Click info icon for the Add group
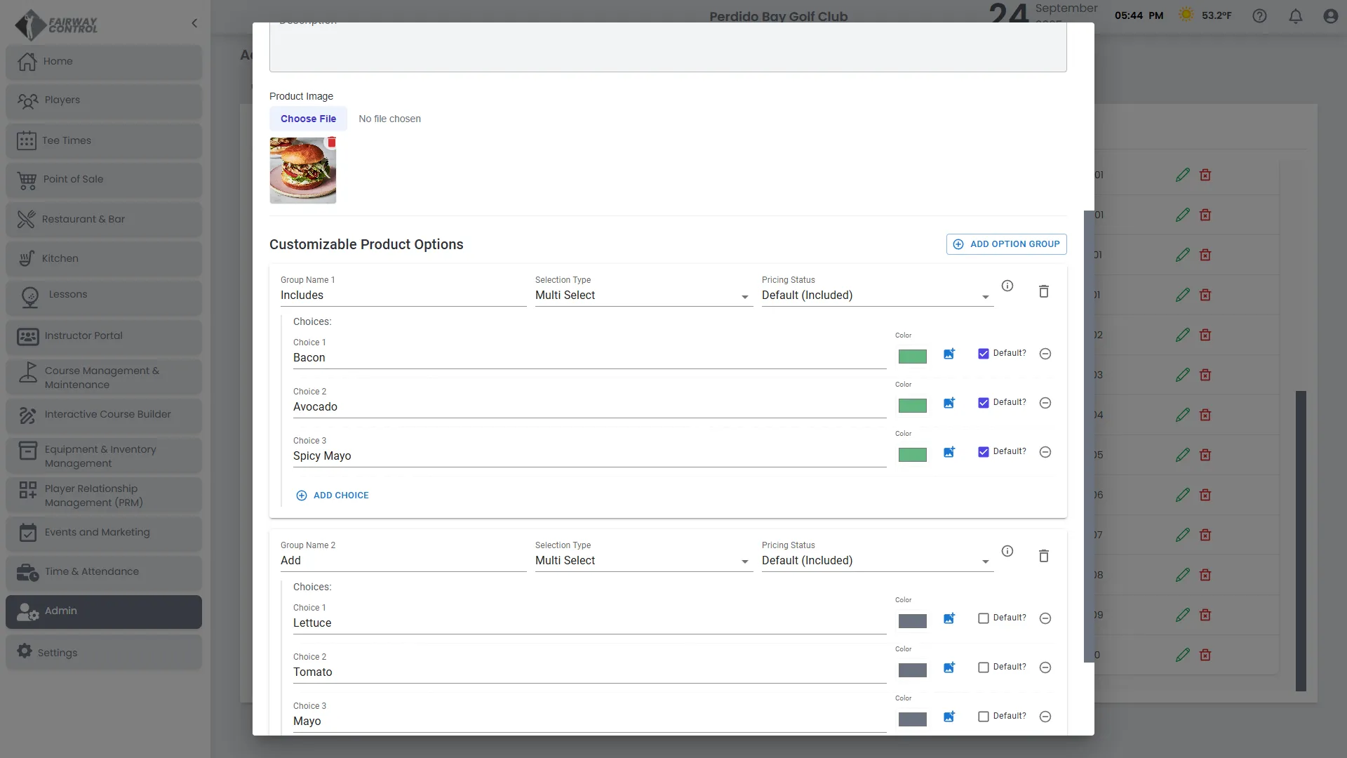The height and width of the screenshot is (758, 1347). pyautogui.click(x=1007, y=551)
